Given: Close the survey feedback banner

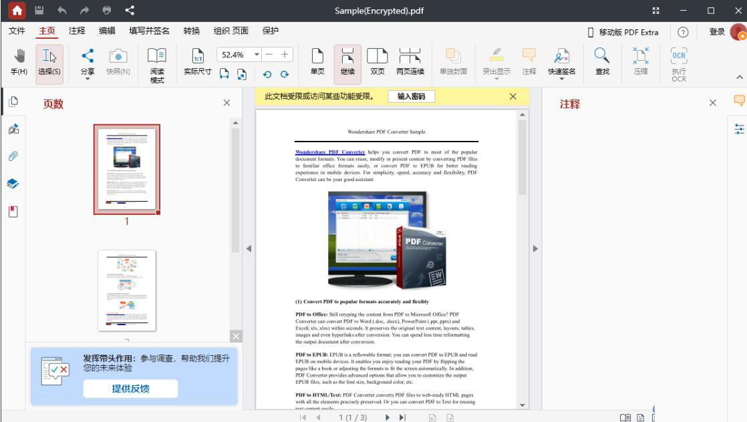Looking at the screenshot, I should (x=236, y=337).
